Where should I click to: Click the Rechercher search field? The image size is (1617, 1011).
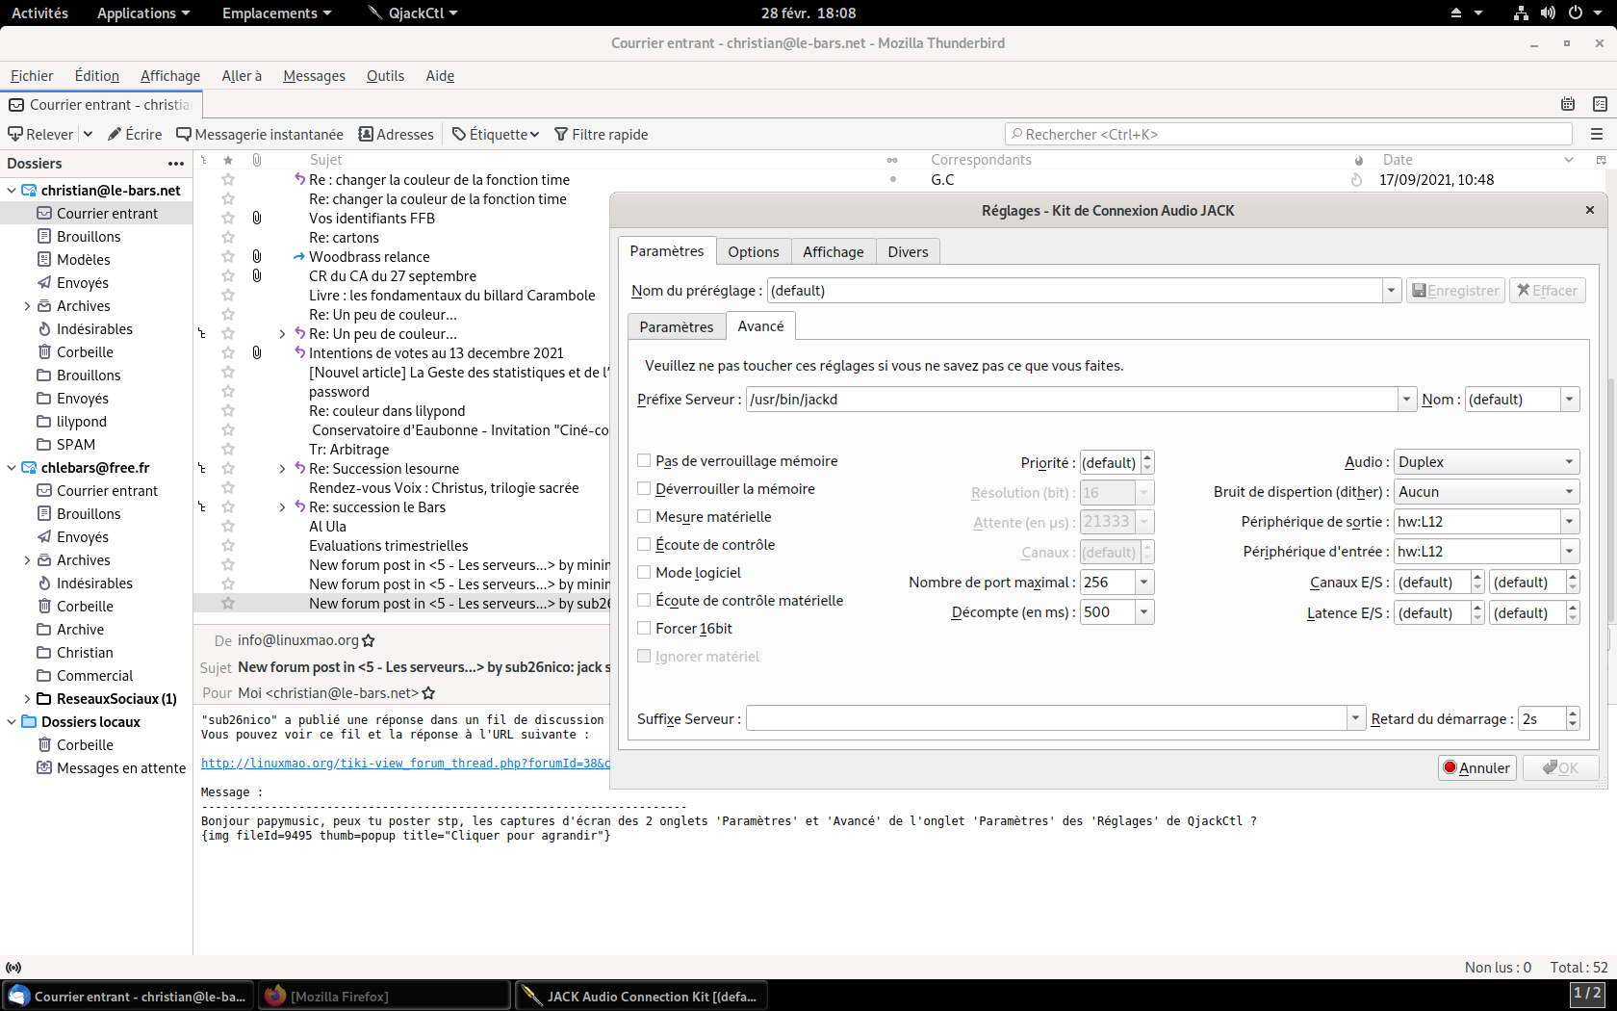click(1289, 135)
